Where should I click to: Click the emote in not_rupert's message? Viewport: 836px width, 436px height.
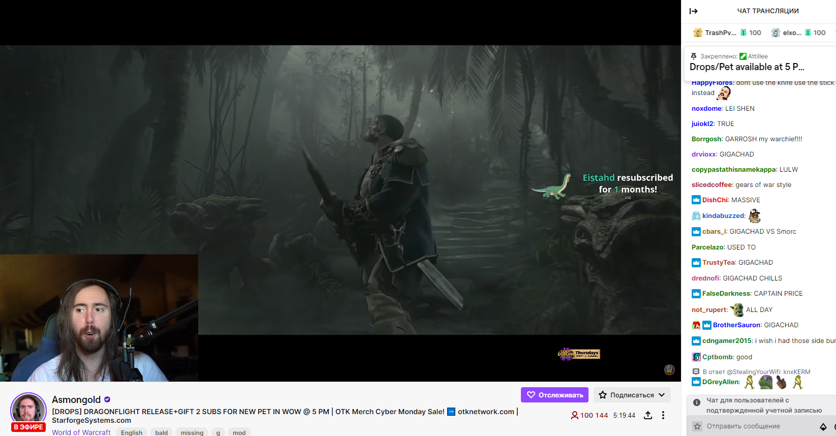pos(737,309)
